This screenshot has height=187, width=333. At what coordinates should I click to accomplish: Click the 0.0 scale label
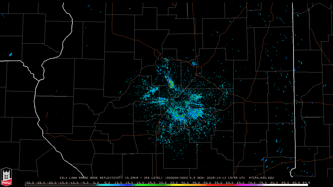(96, 183)
